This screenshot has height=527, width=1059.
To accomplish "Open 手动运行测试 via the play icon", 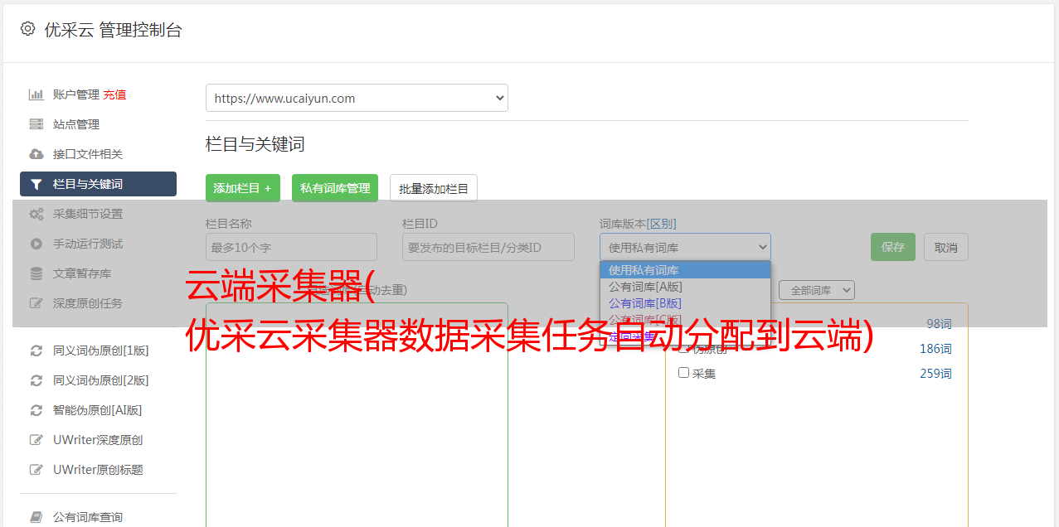I will pyautogui.click(x=36, y=244).
